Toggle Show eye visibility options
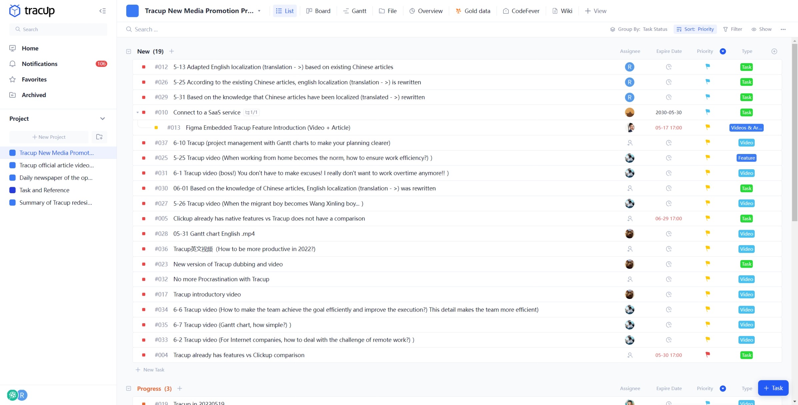 pos(761,29)
